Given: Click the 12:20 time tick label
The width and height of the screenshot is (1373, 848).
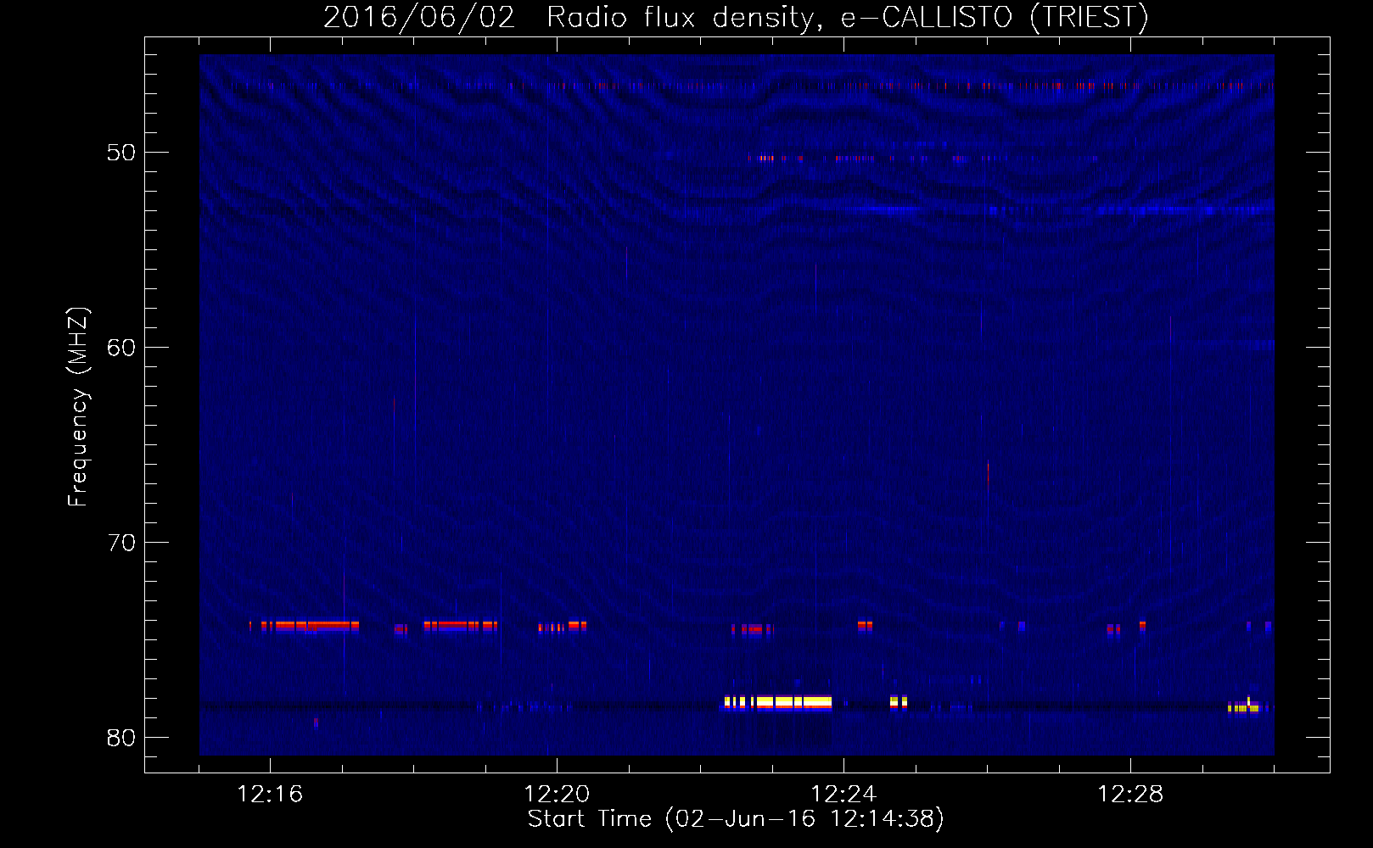Looking at the screenshot, I should 557,794.
